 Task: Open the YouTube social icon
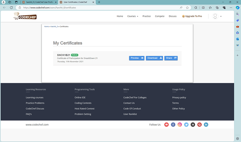(x=167, y=125)
